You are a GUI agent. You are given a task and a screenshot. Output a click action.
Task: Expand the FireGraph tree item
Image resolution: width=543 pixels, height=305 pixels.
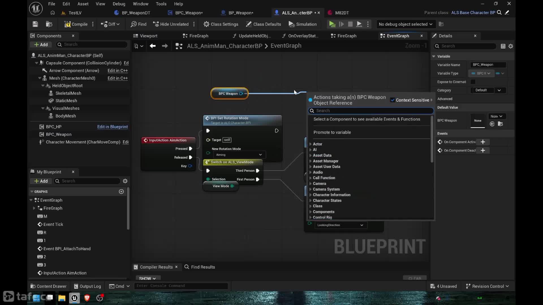[34, 208]
